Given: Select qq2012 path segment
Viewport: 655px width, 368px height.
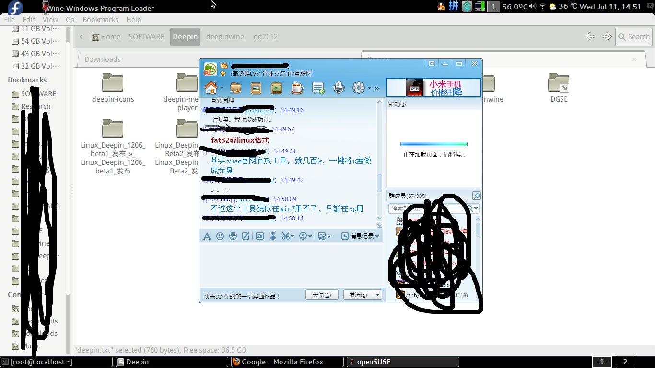Looking at the screenshot, I should 266,37.
